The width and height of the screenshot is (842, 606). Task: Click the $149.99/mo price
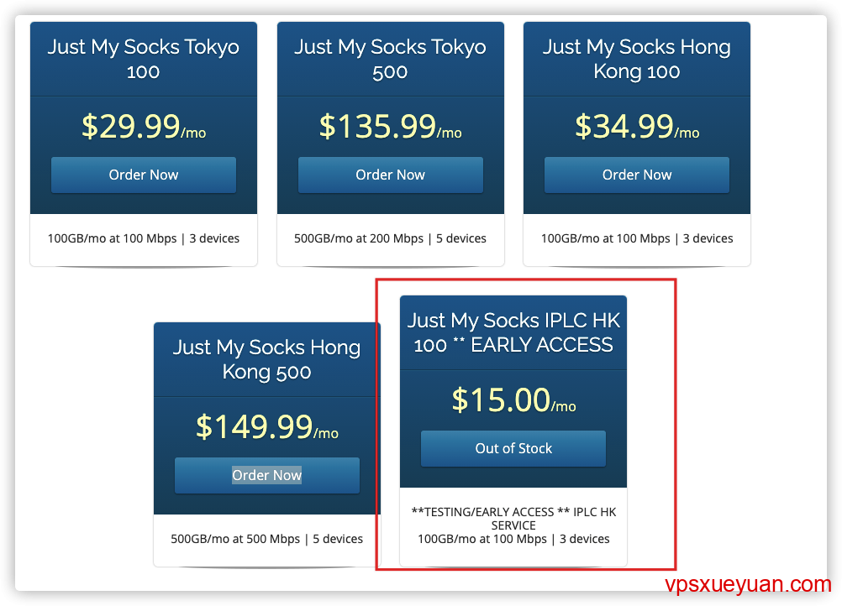267,427
